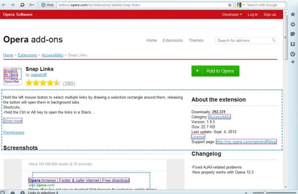The height and width of the screenshot is (194, 298).
Task: Click the plus icon in the sidebar
Action: (x=293, y=62)
